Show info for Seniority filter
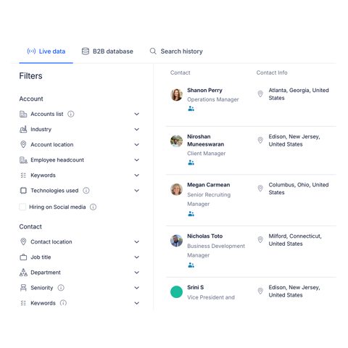This screenshot has height=348, width=348. [x=61, y=288]
